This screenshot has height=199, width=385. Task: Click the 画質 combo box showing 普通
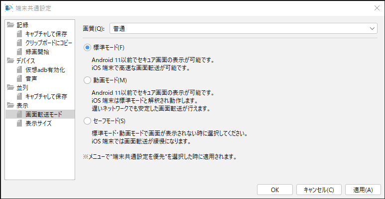[x=244, y=29]
